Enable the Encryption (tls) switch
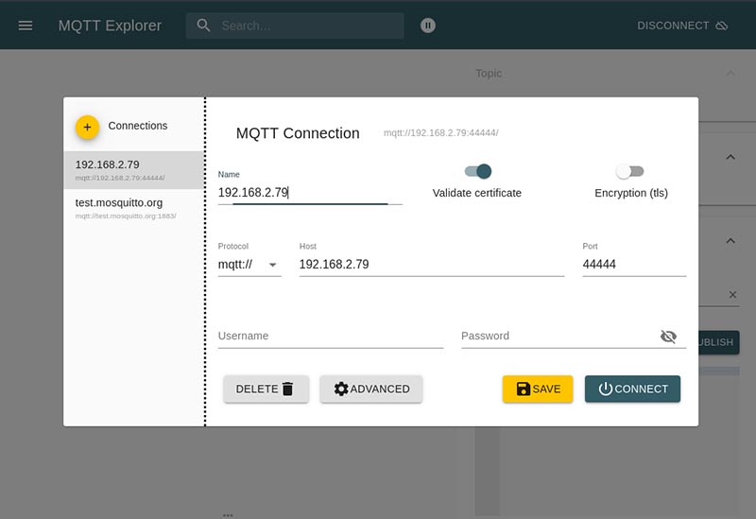 [x=629, y=171]
